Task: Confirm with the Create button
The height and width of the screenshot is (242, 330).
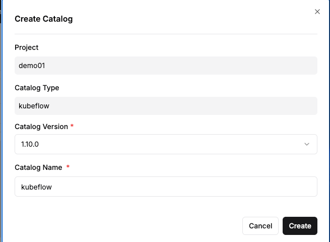Action: (x=300, y=226)
